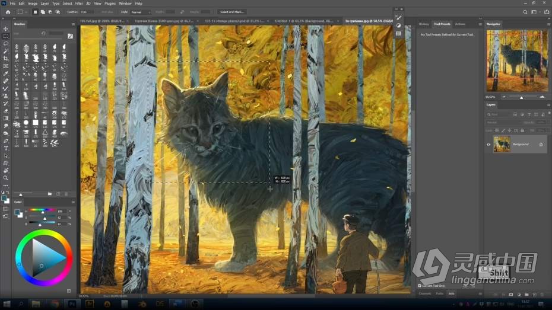Select the Eraser tool

tap(5, 111)
